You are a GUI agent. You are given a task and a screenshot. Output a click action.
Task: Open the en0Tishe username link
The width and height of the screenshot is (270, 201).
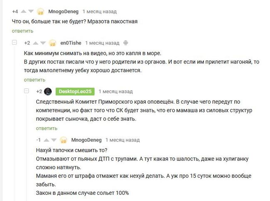71,43
